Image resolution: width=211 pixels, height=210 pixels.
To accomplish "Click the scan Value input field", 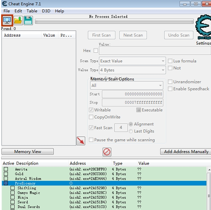I will 155,51.
